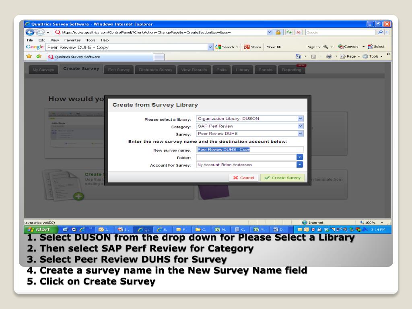Select the Create Survey tab
This screenshot has width=412, height=309.
(81, 68)
